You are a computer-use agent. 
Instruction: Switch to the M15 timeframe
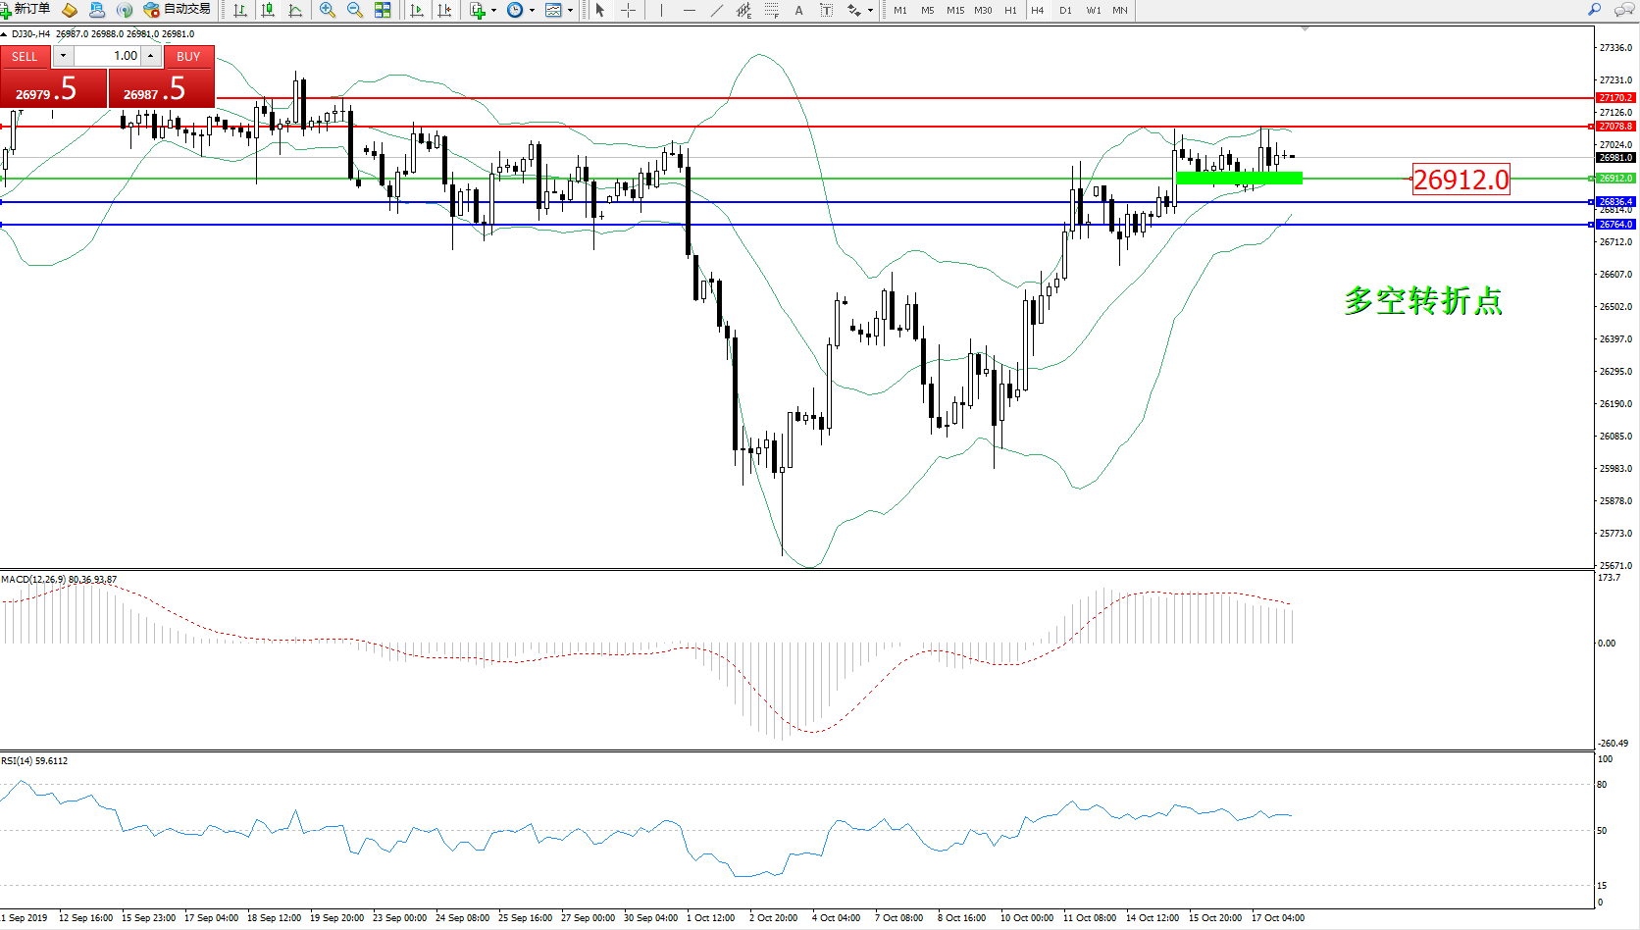[954, 10]
